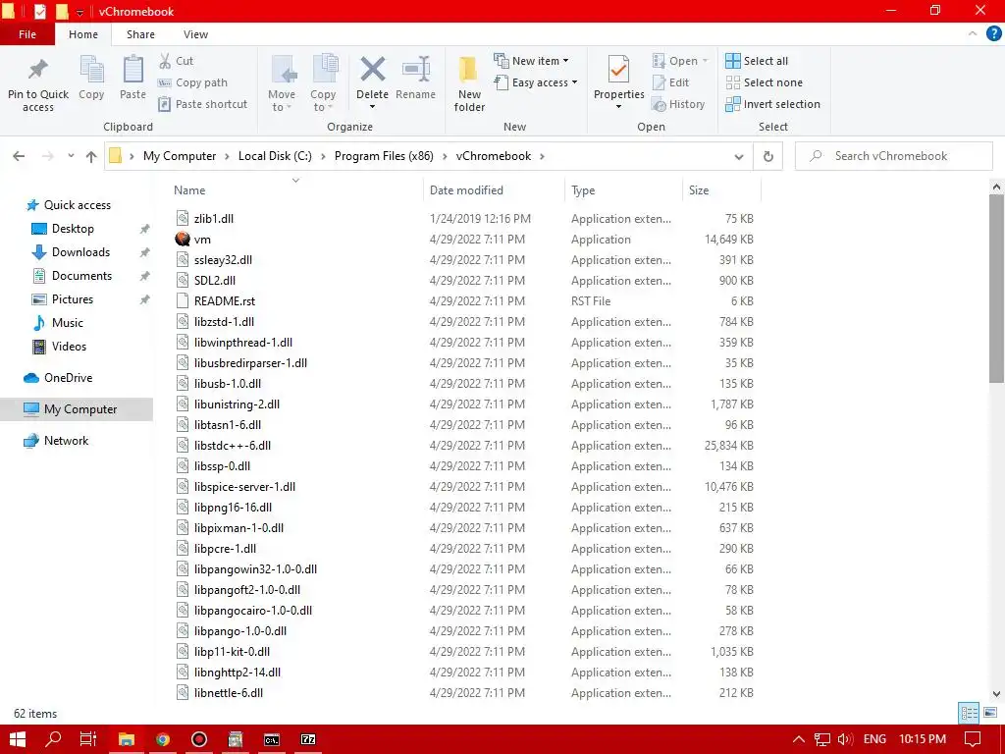This screenshot has width=1005, height=754.
Task: Click the Paste ribbon button
Action: (132, 79)
